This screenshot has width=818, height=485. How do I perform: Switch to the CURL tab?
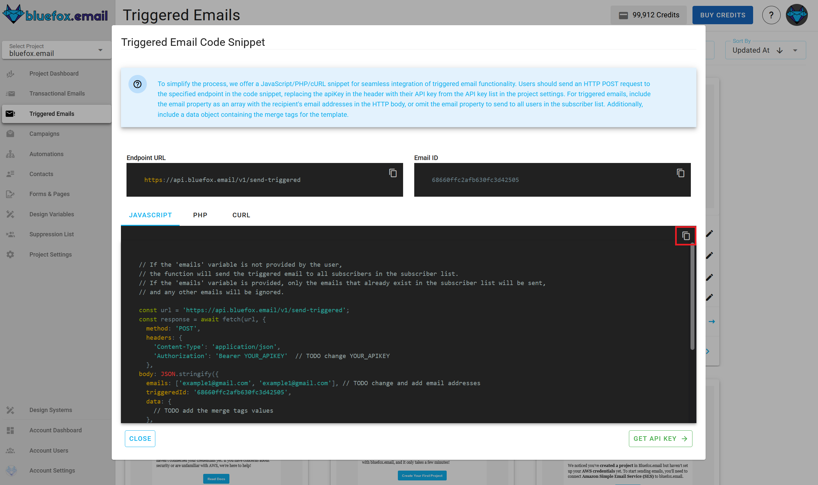click(241, 215)
